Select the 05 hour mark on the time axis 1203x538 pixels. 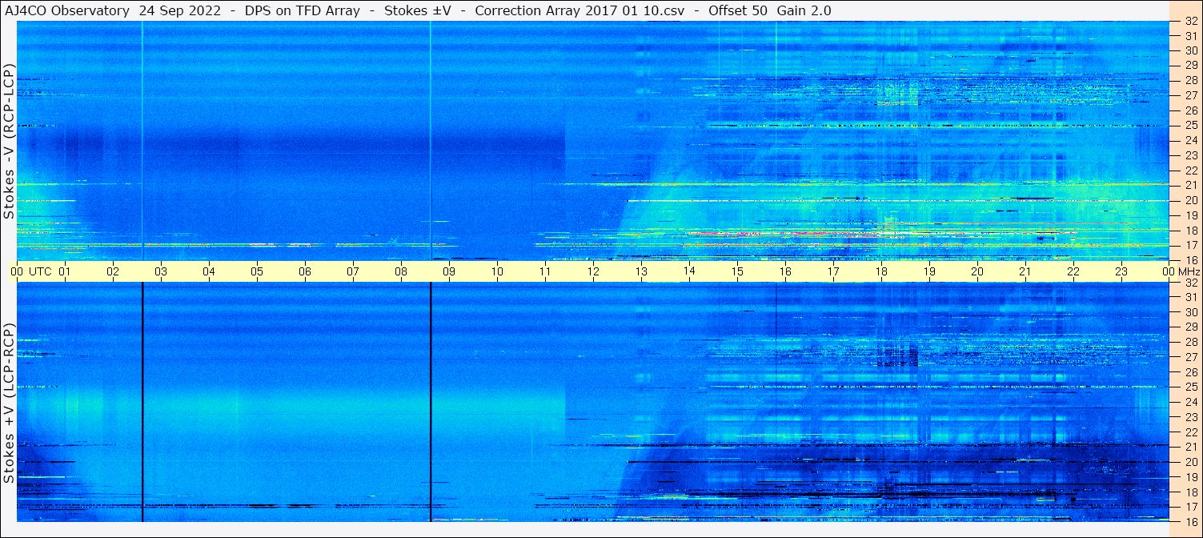pyautogui.click(x=257, y=271)
